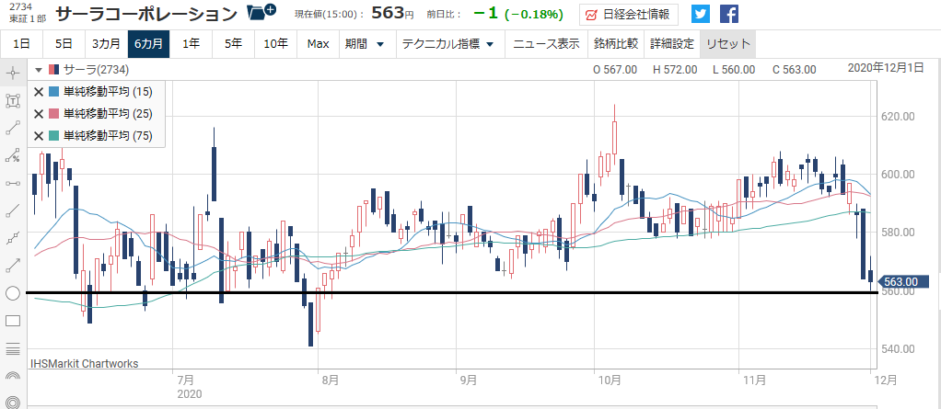Remove the 単純移動平均 (15) indicator

[x=38, y=92]
